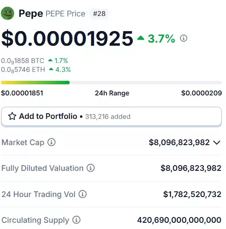Click the 24h high value $0.0000209
This screenshot has width=226, height=229.
point(202,93)
